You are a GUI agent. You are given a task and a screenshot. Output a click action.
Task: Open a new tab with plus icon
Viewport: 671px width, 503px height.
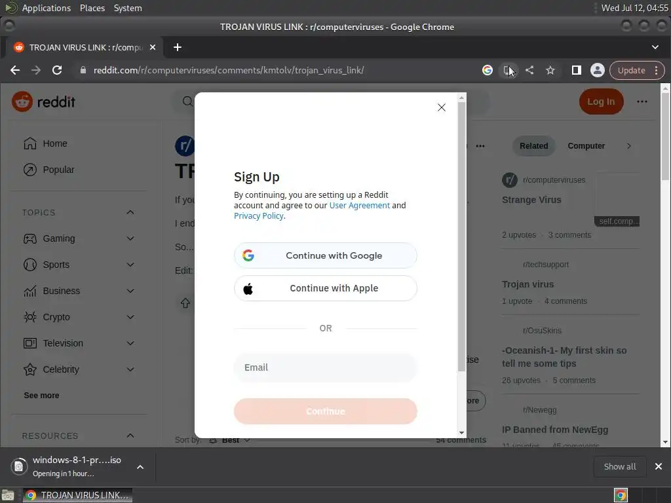coord(178,47)
